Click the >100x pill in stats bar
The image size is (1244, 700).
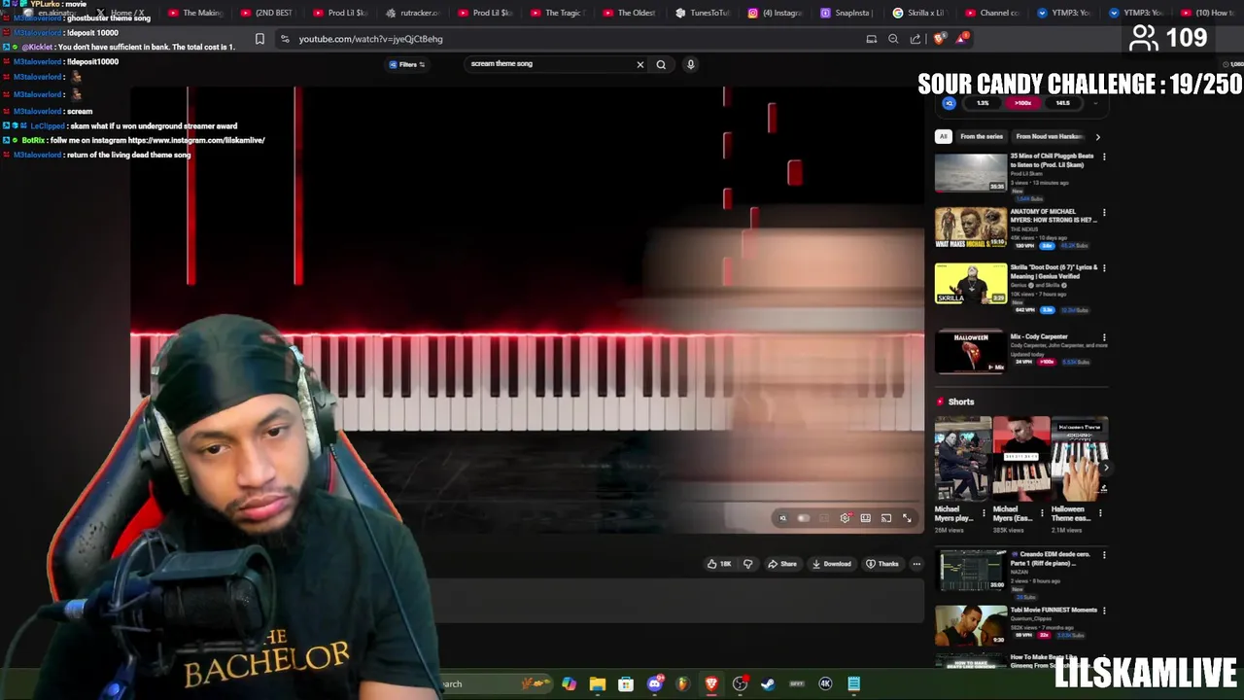1022,103
